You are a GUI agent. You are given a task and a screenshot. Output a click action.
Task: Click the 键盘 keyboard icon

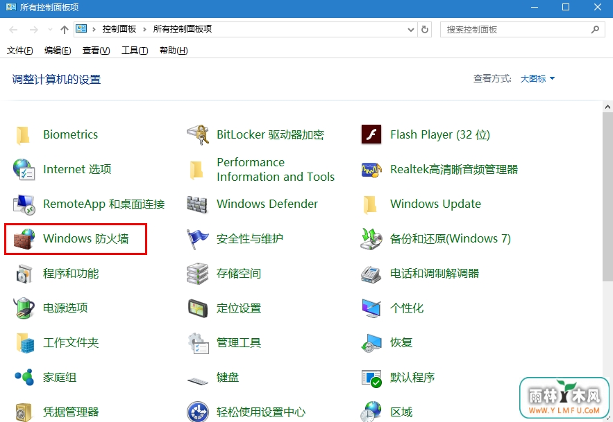[198, 380]
